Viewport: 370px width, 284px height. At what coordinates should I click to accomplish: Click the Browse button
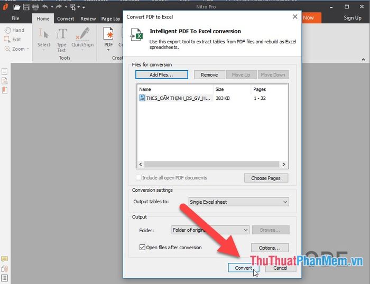pyautogui.click(x=271, y=230)
